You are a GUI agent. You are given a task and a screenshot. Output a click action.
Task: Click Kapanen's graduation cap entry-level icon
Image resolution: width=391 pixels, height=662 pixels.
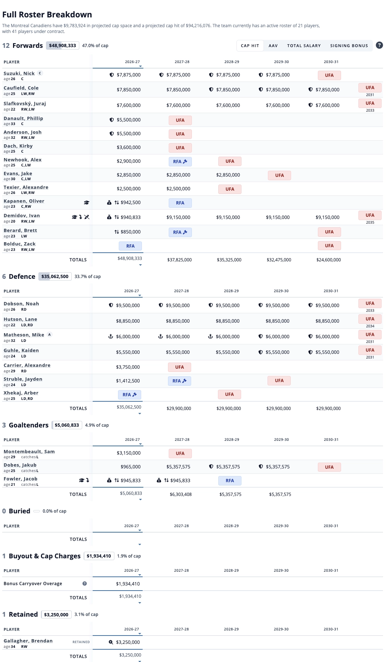[x=87, y=203]
